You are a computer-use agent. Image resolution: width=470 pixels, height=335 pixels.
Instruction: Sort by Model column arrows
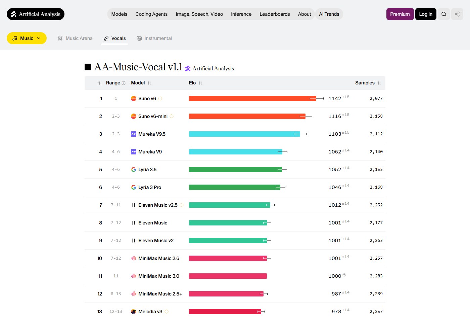pos(149,83)
